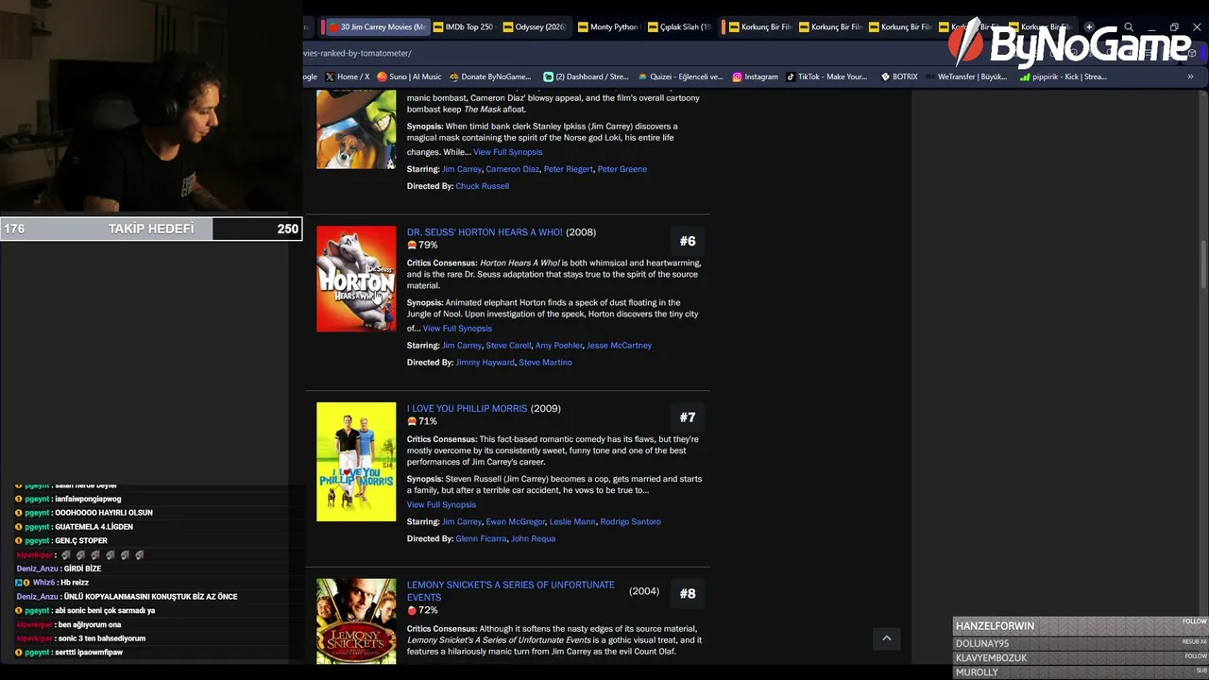Open director John Requa's link
Viewport: 1209px width, 680px height.
(x=533, y=539)
